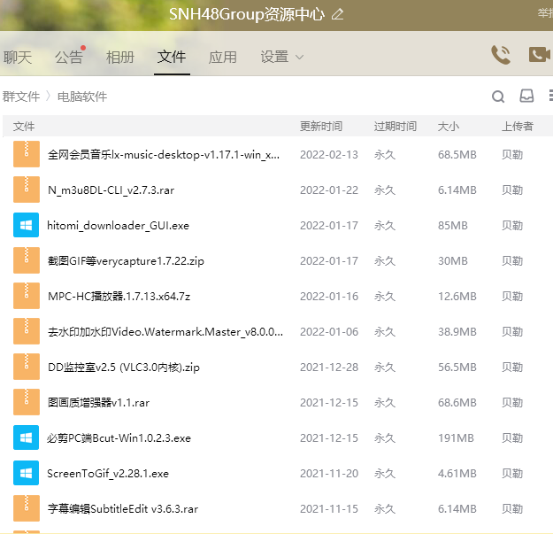Click date 2022-01-16 in MPC-HC row
This screenshot has width=553, height=534.
tap(329, 296)
